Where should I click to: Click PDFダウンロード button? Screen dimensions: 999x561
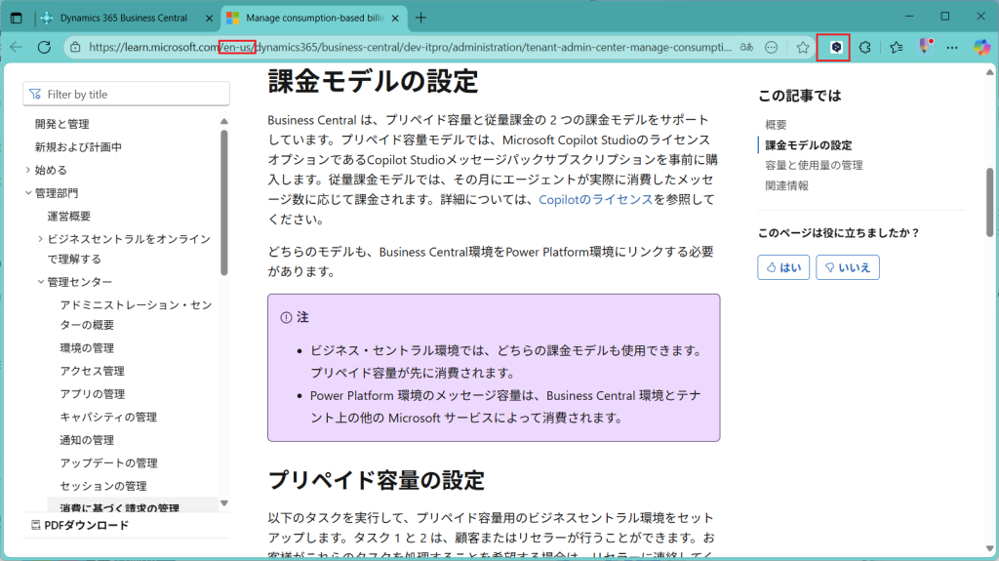80,525
